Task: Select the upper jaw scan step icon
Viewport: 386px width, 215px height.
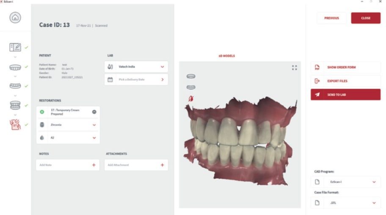Action: [15, 67]
